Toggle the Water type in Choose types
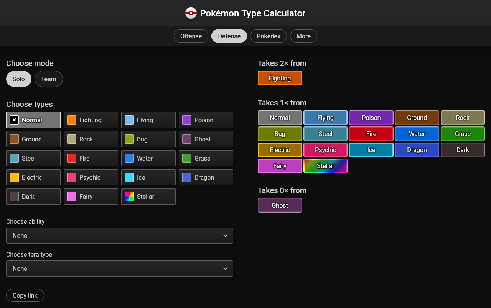Image resolution: width=491 pixels, height=308 pixels. coord(148,158)
